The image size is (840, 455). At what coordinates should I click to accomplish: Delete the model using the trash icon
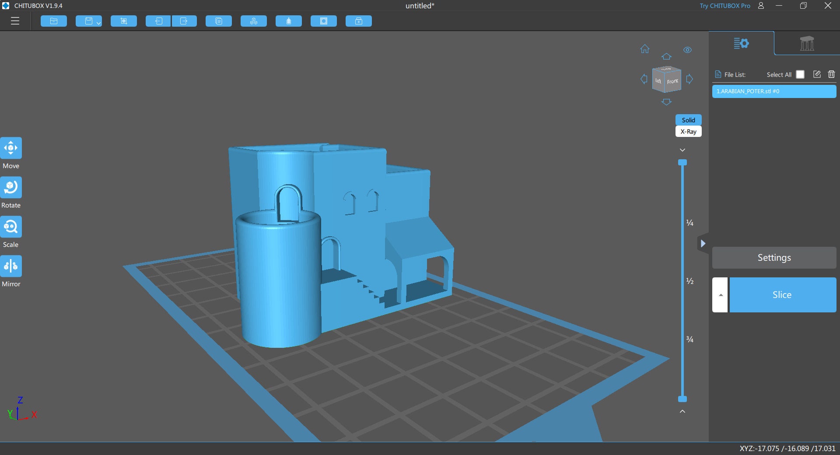pyautogui.click(x=831, y=74)
